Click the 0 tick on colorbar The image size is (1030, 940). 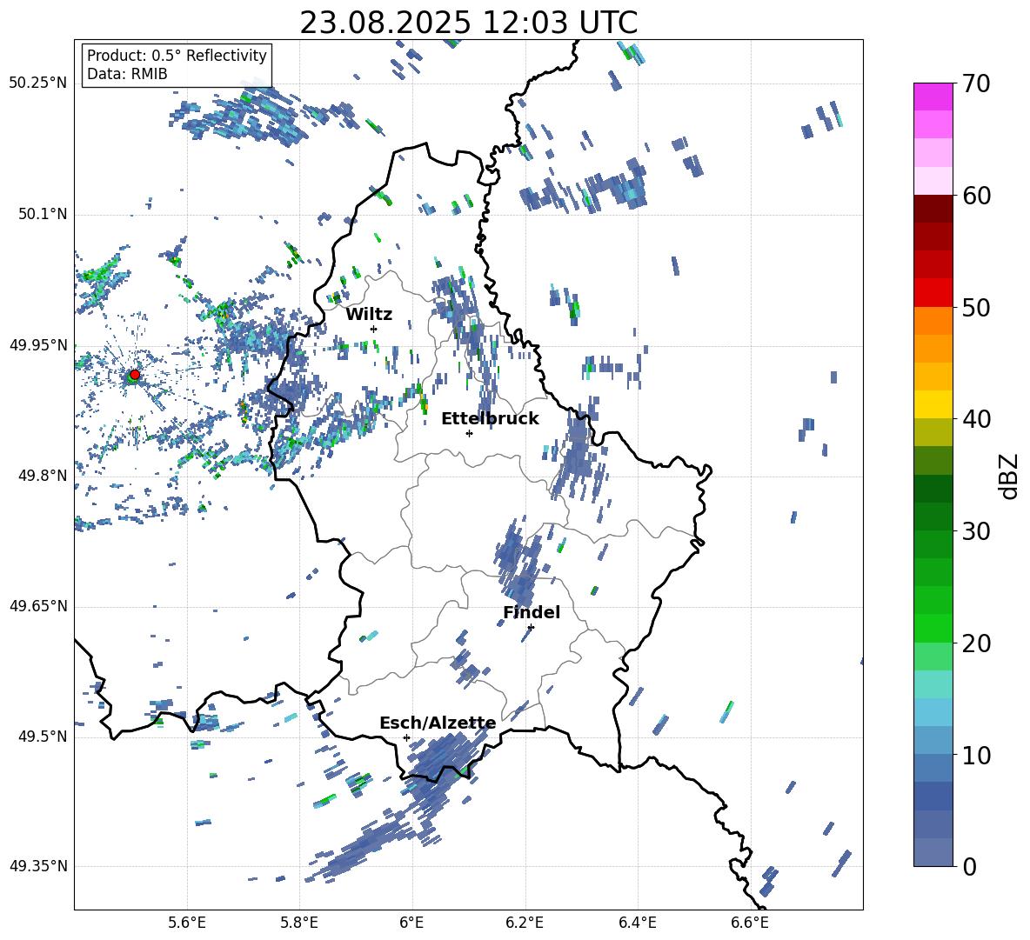tap(969, 866)
